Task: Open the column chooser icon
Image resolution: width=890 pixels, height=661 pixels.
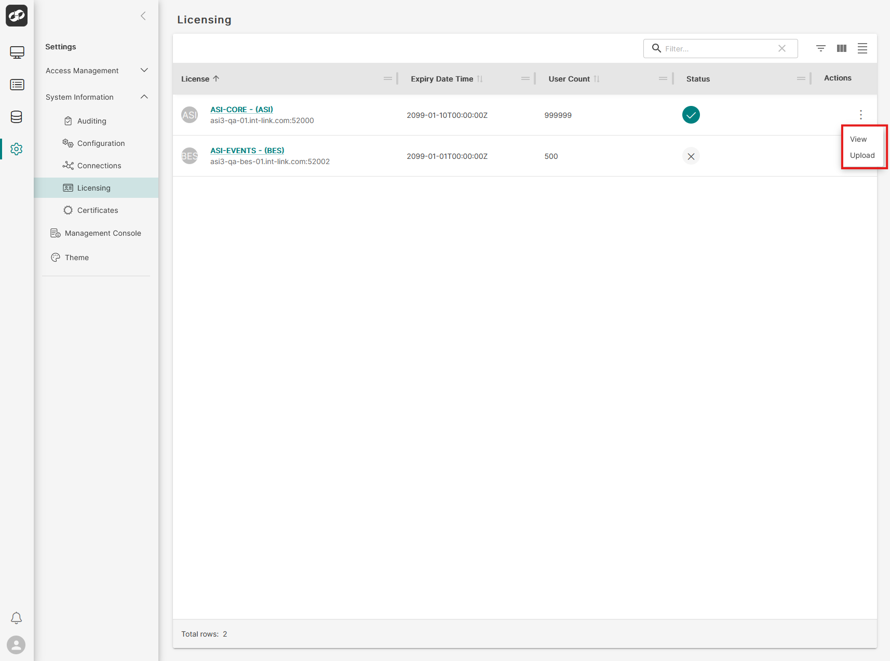Action: click(842, 48)
